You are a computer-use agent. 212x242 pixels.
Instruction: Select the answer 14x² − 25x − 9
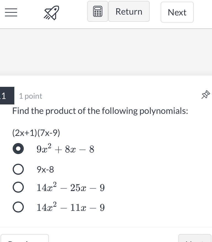18,187
